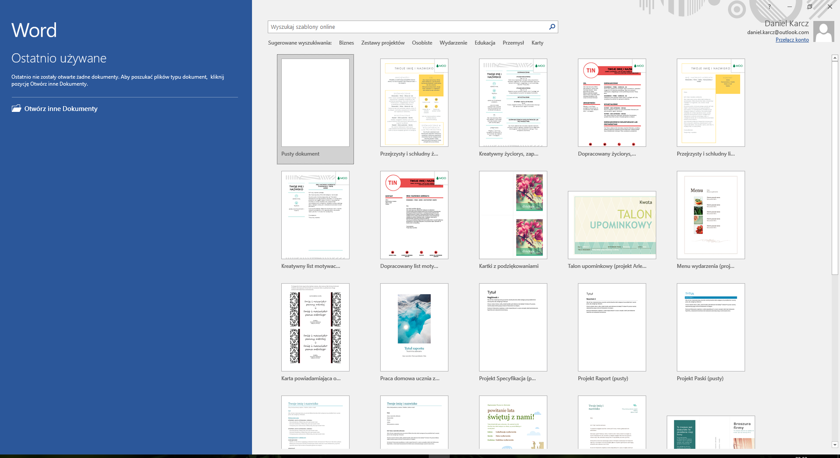Open the Menu wydarzenia template

pos(710,215)
